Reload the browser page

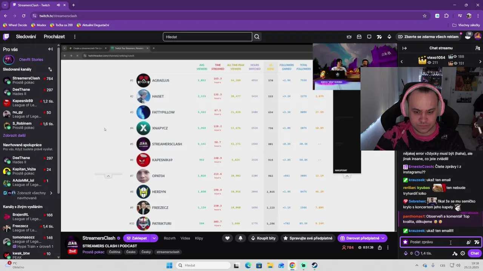(x=23, y=16)
